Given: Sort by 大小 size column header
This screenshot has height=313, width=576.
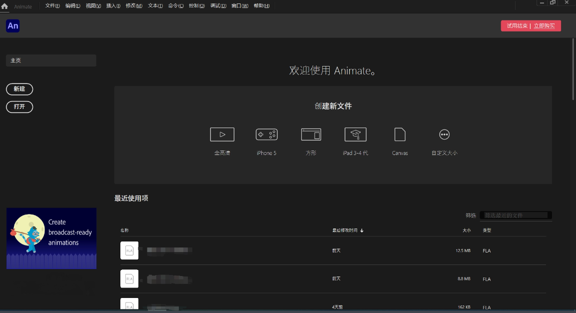Looking at the screenshot, I should [x=467, y=230].
